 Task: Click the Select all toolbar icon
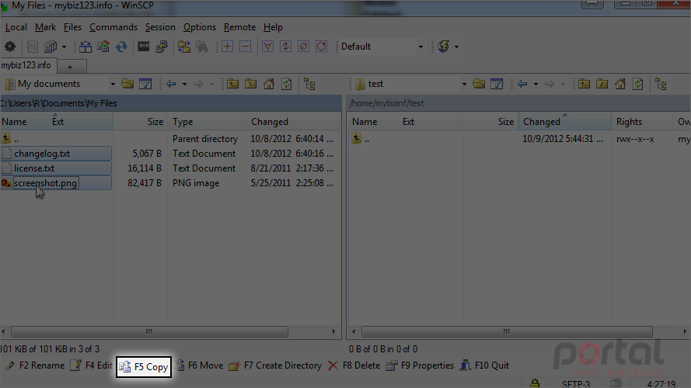(x=267, y=47)
